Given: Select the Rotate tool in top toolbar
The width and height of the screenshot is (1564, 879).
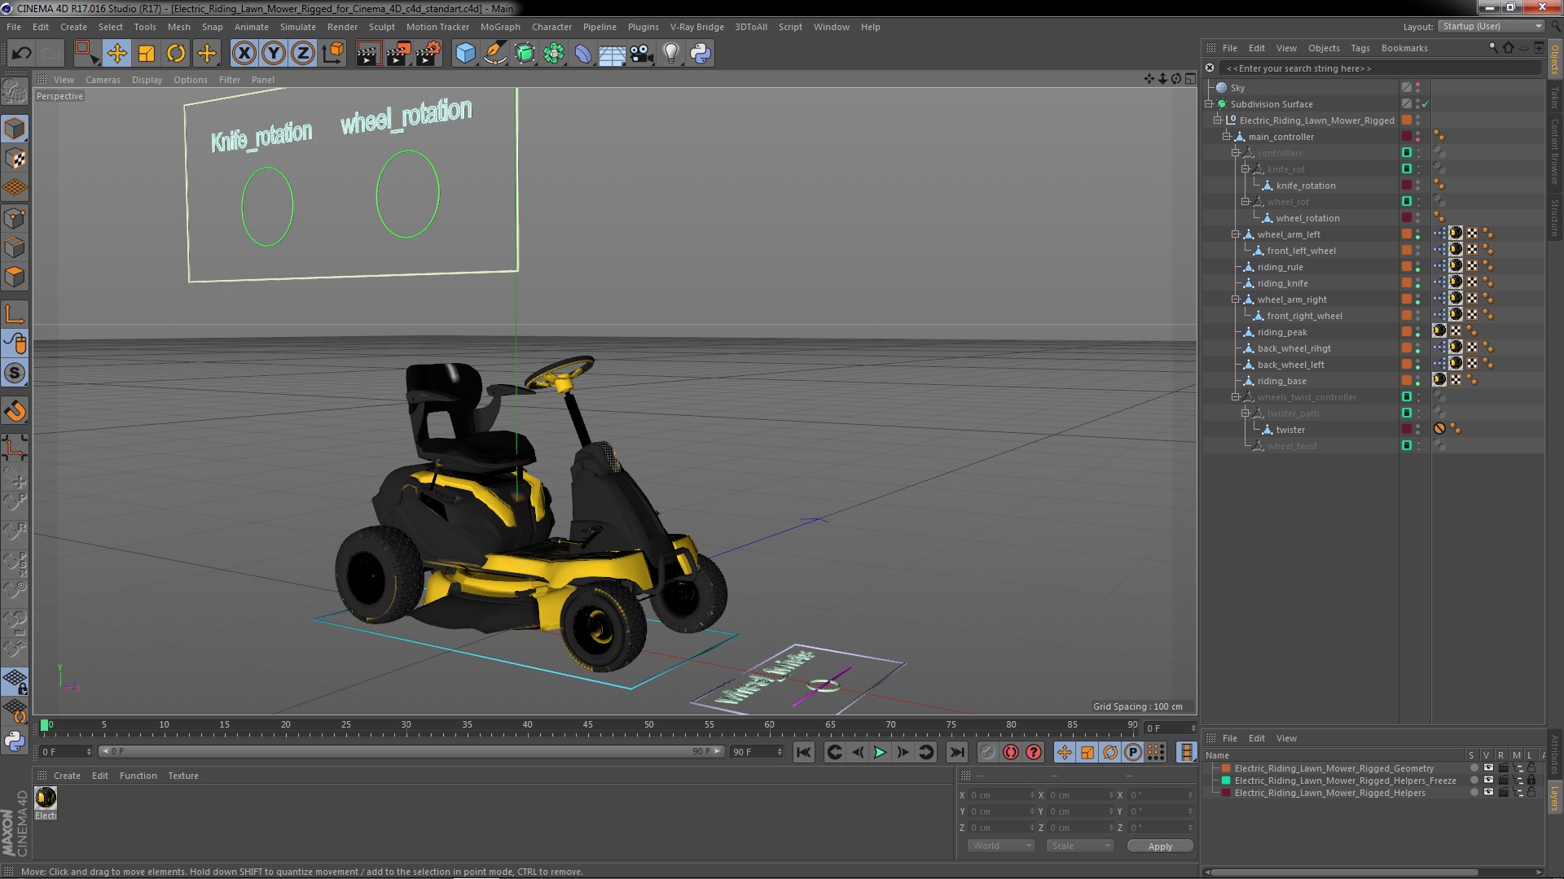Looking at the screenshot, I should click(176, 54).
